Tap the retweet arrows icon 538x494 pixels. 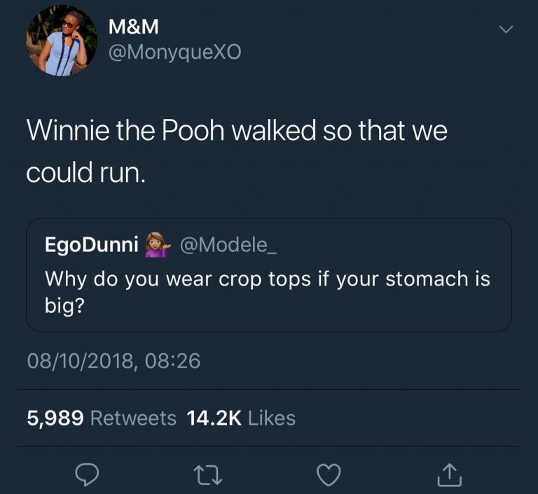pyautogui.click(x=208, y=475)
